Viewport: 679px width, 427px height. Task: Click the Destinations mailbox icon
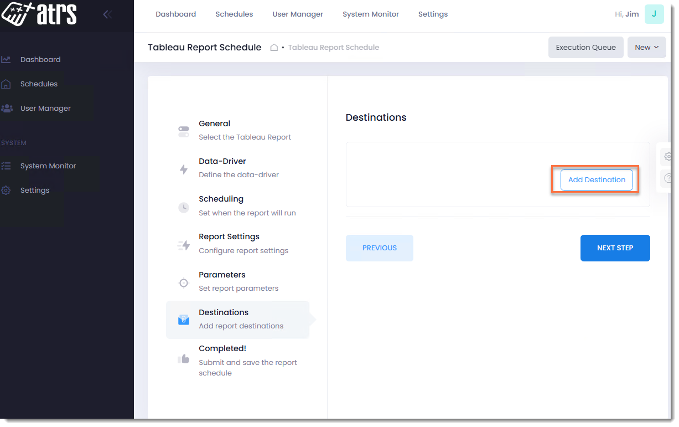point(184,320)
